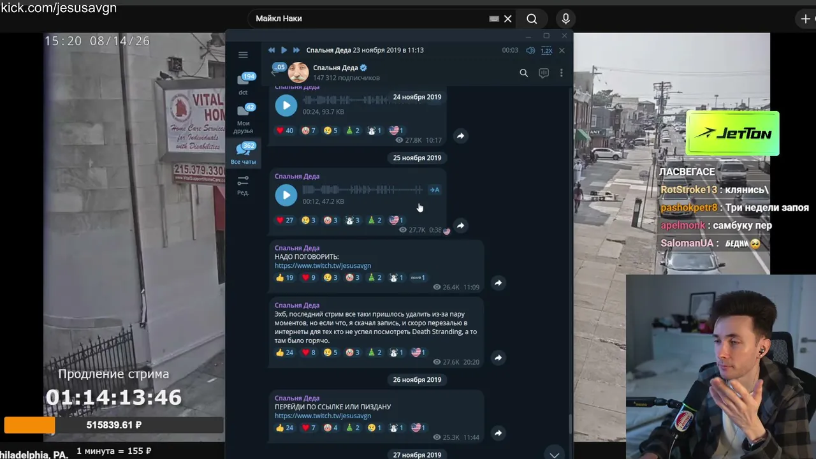Open twitch link under НАДО ПОГОВОРИТЬ
This screenshot has width=816, height=459.
click(x=323, y=266)
